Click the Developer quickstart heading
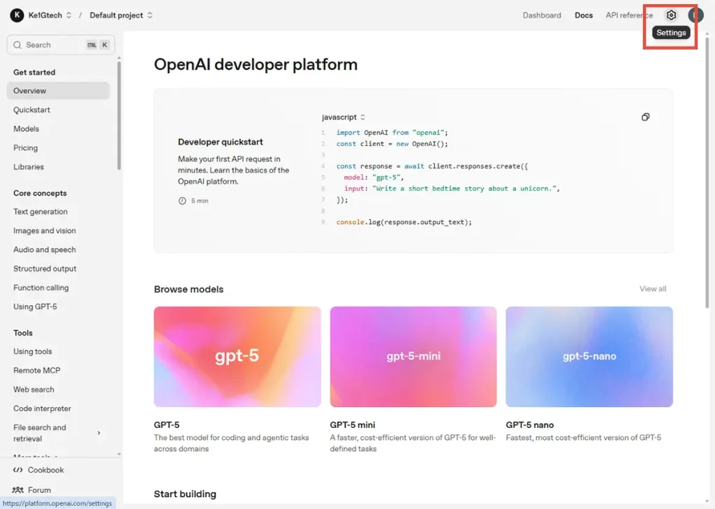715x509 pixels. coord(220,142)
